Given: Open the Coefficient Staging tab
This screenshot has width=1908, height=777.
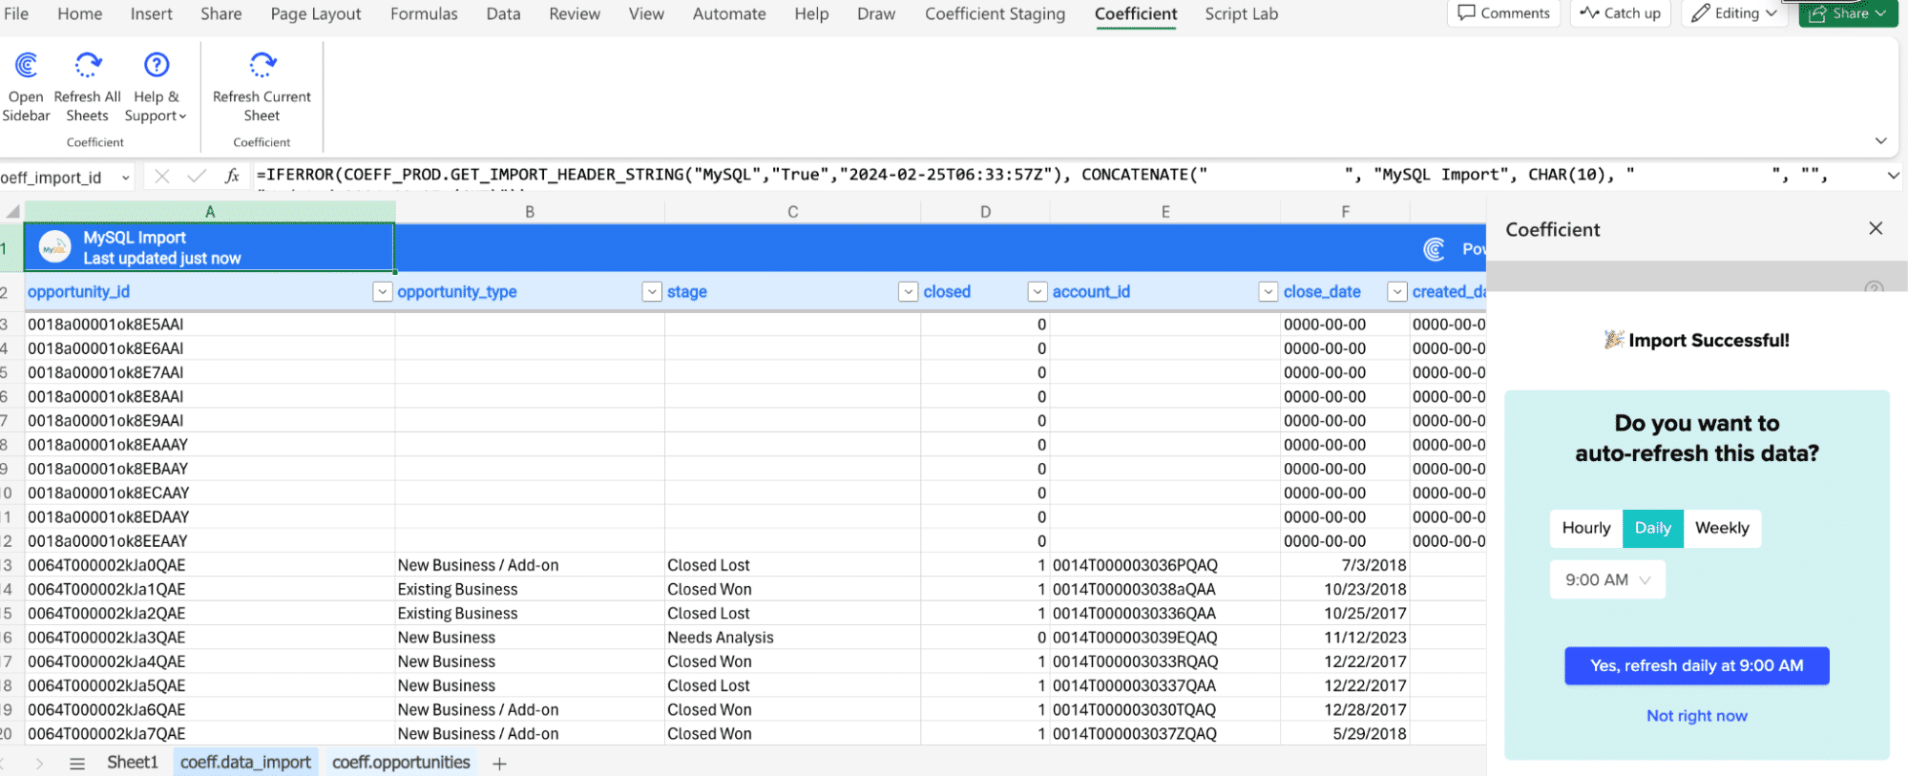Looking at the screenshot, I should pyautogui.click(x=995, y=13).
